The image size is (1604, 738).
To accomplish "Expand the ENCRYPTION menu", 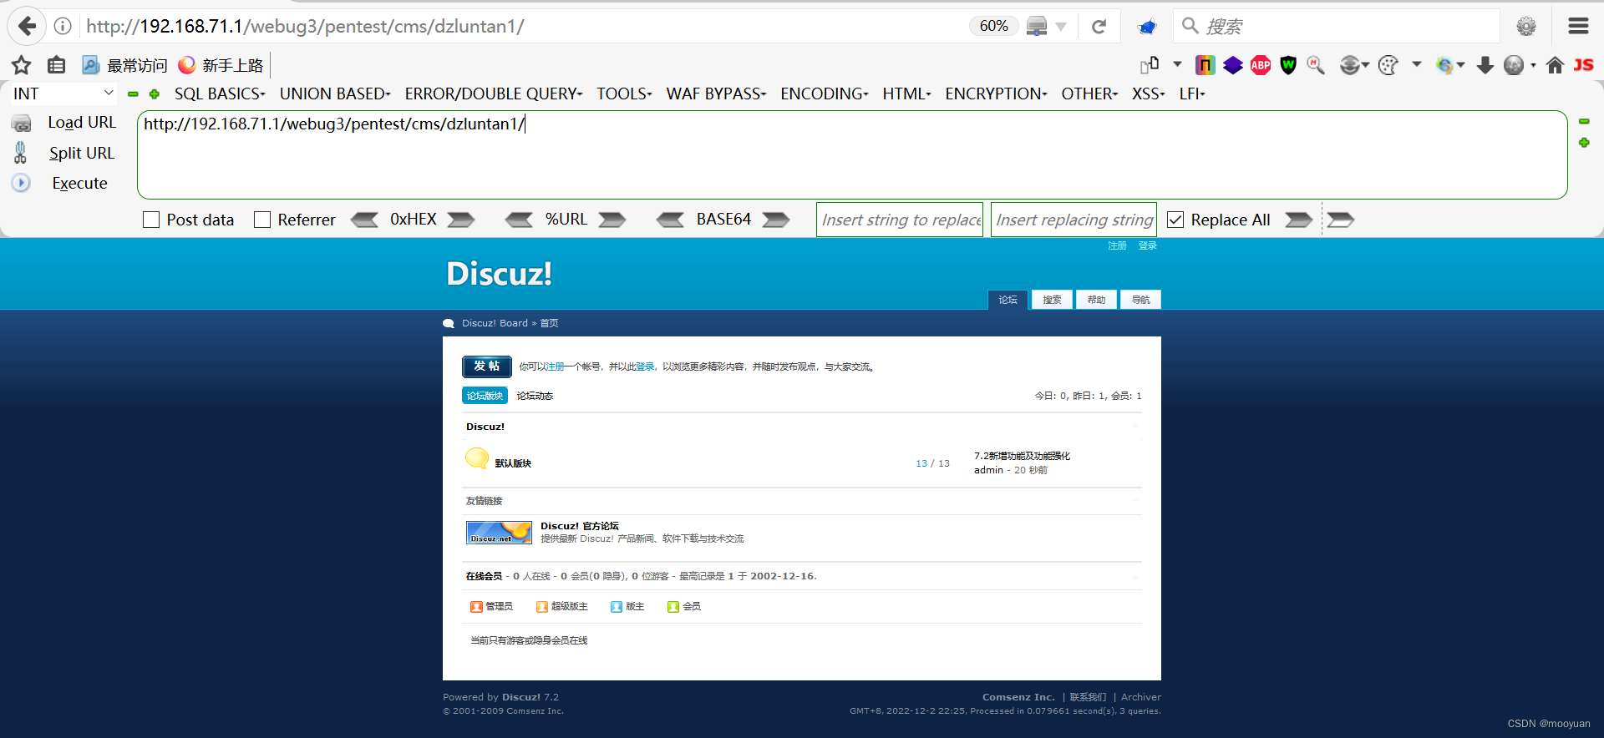I will pyautogui.click(x=996, y=94).
